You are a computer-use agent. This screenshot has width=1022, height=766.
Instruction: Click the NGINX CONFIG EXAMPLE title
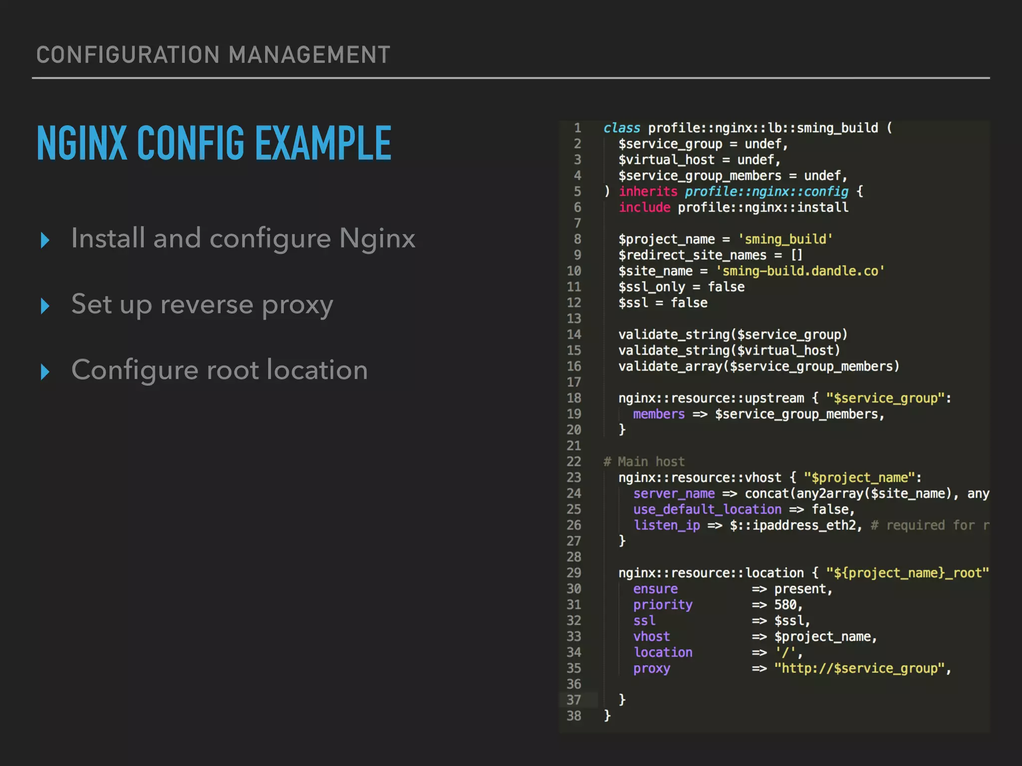(214, 143)
